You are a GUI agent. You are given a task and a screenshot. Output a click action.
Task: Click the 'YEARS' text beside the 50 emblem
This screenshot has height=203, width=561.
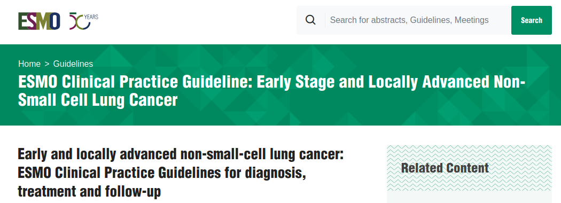click(91, 17)
